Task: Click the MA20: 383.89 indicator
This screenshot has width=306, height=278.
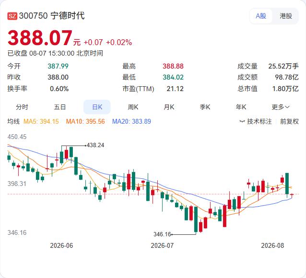Action: (x=131, y=122)
